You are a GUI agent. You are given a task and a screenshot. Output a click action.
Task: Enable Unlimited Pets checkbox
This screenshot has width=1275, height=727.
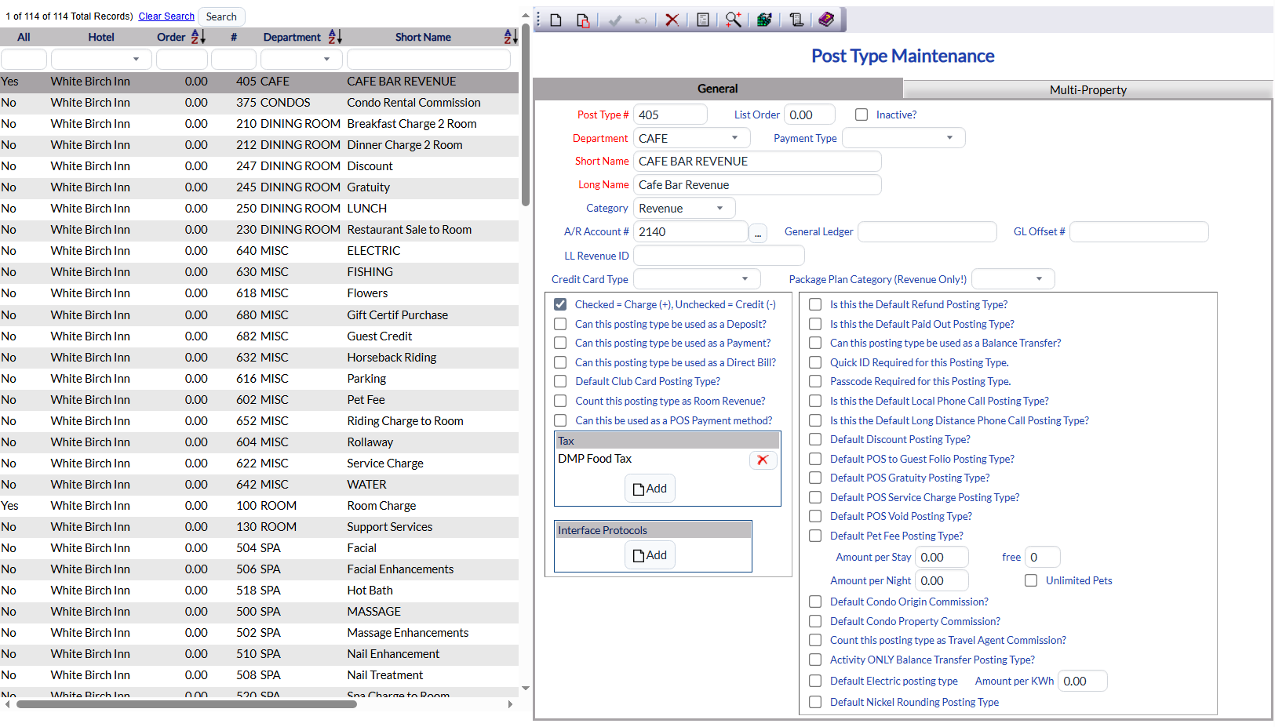tap(1031, 580)
